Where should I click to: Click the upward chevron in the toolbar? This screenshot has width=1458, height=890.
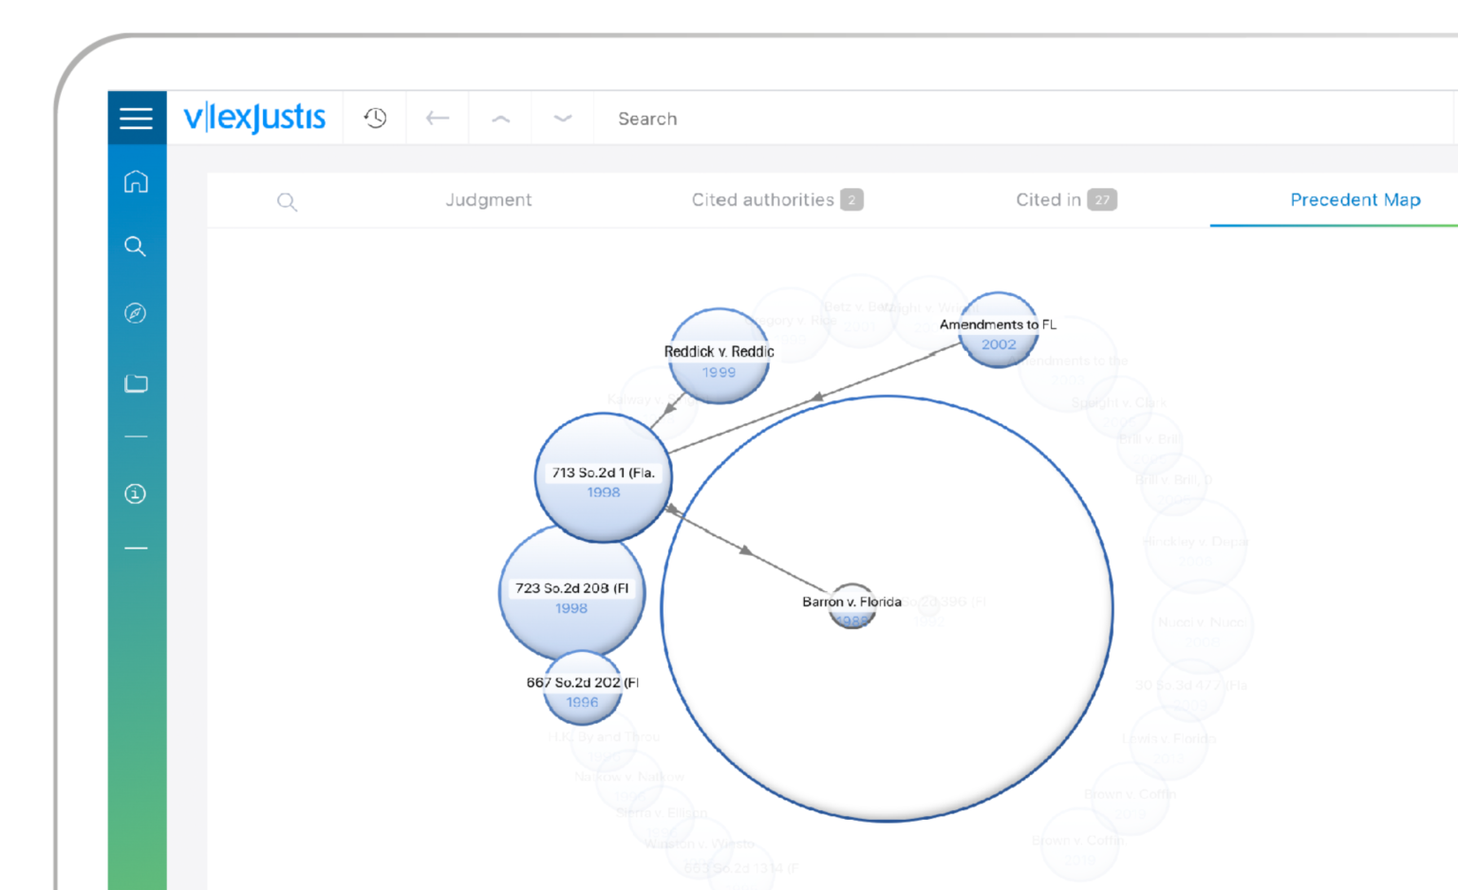click(x=499, y=118)
